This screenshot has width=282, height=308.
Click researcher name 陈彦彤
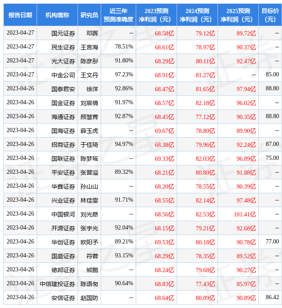(x=89, y=61)
